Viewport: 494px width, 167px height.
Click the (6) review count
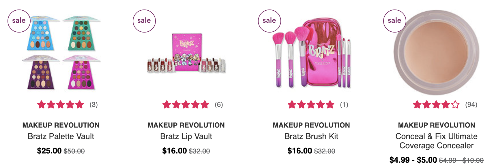point(219,105)
